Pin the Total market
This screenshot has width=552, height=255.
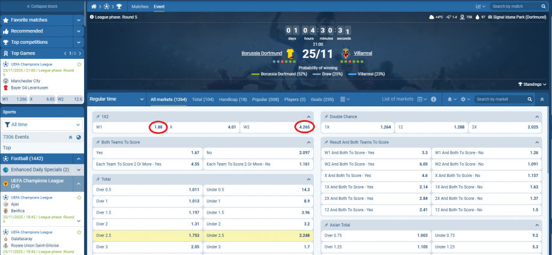click(98, 179)
